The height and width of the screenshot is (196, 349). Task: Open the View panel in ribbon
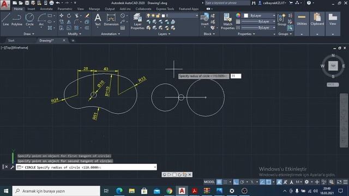(333, 23)
